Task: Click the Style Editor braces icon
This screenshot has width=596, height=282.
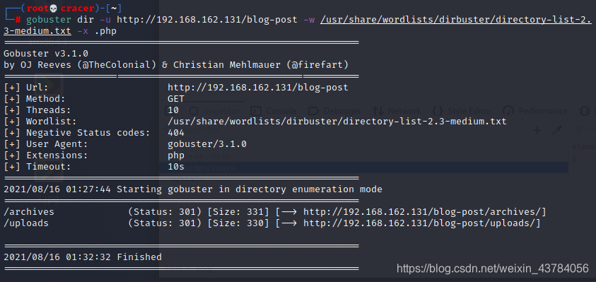Action: click(438, 111)
